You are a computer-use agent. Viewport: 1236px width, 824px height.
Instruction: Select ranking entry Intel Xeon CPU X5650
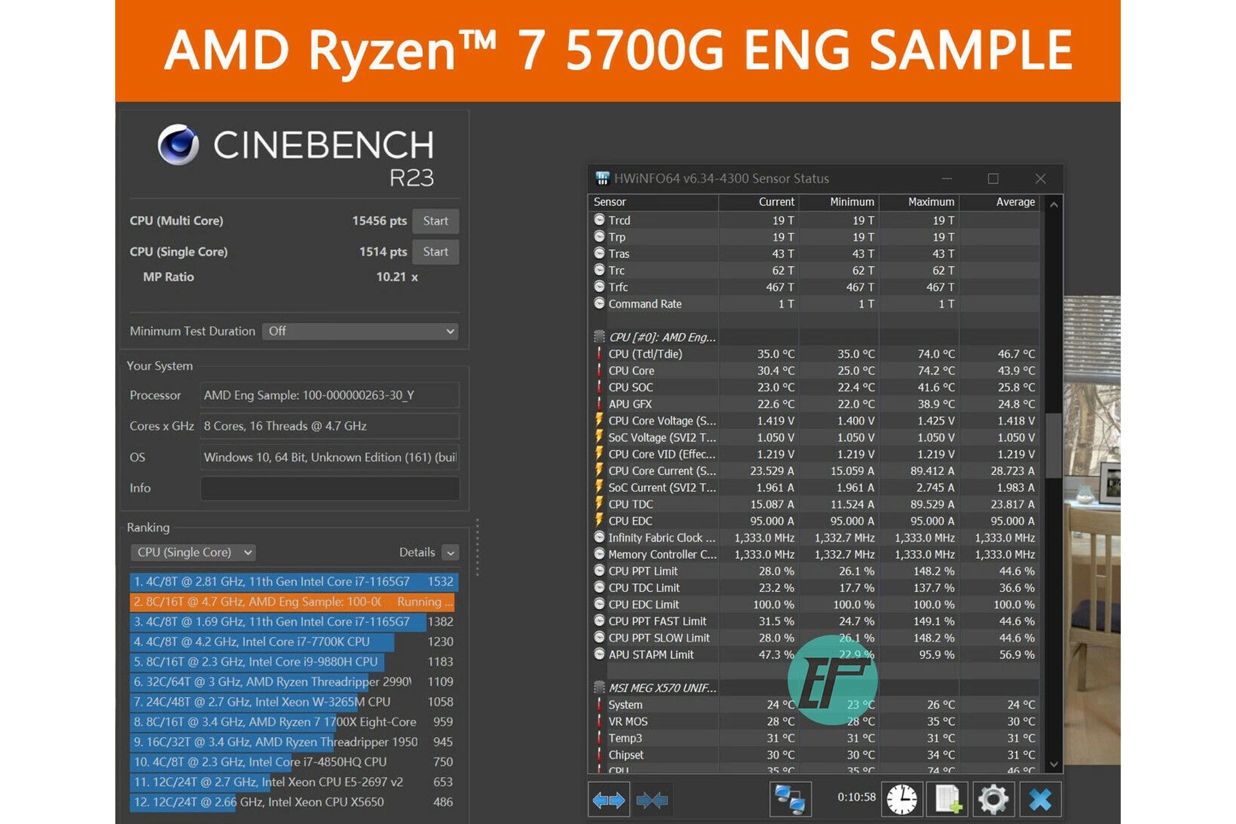pos(294,802)
